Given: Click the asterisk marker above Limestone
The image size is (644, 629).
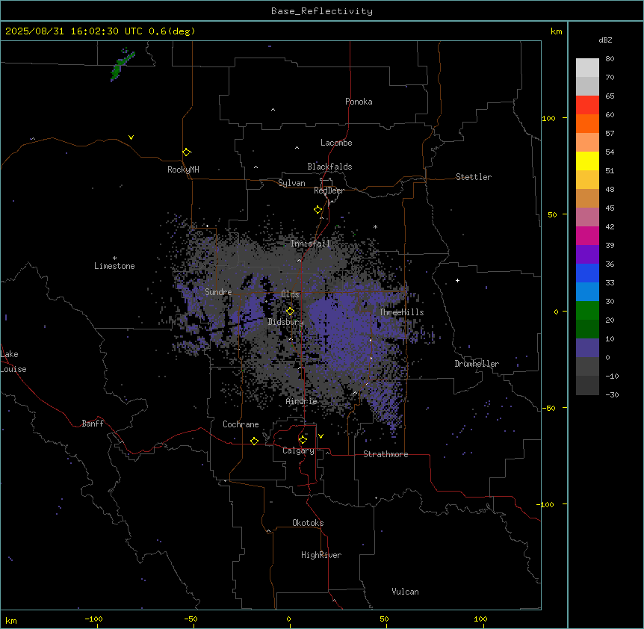Looking at the screenshot, I should (114, 258).
